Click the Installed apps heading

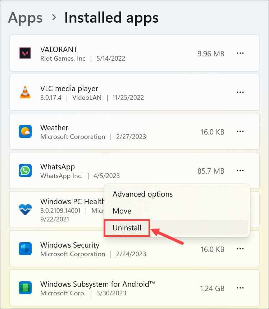pyautogui.click(x=111, y=18)
